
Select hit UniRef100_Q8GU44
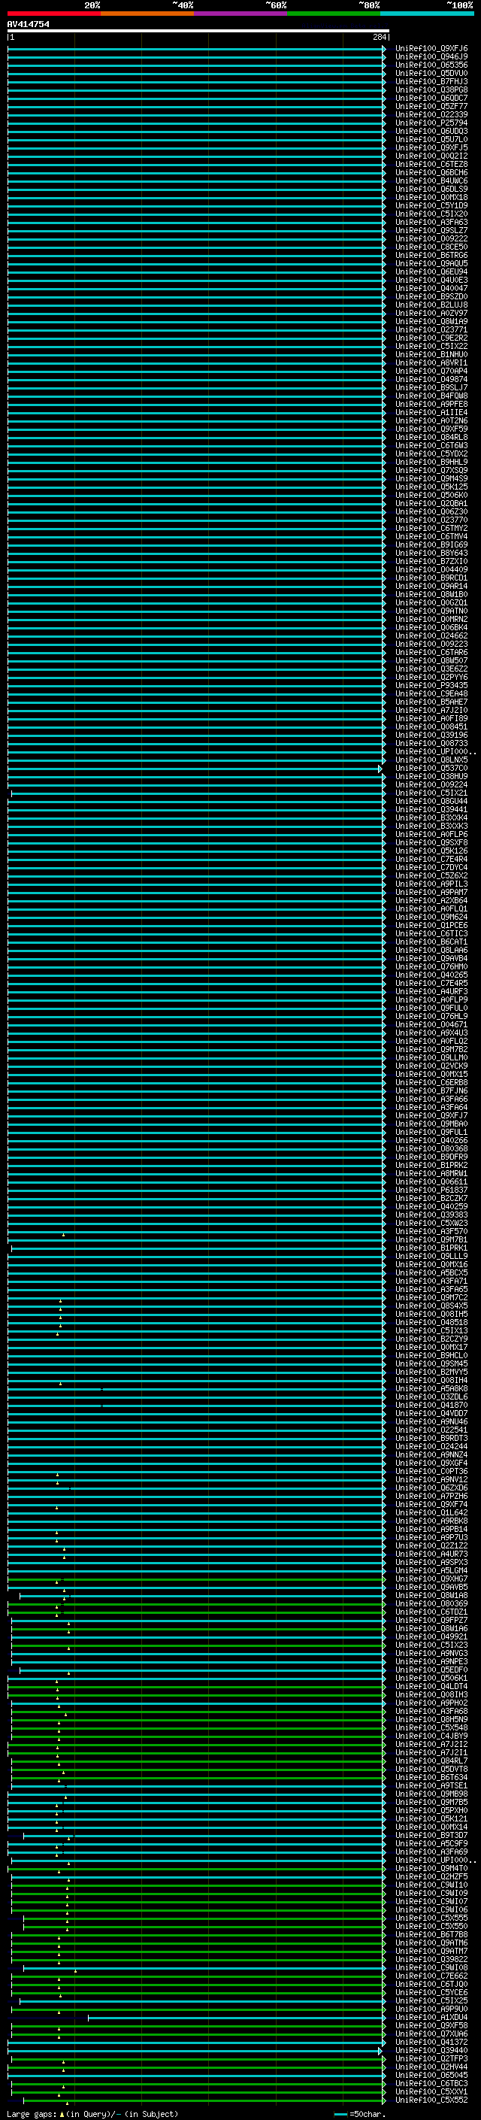pyautogui.click(x=431, y=801)
